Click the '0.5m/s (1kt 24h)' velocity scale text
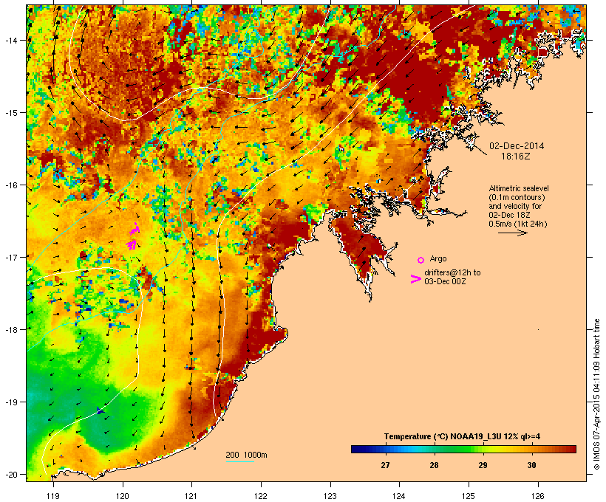Image resolution: width=606 pixels, height=502 pixels. coord(518,224)
